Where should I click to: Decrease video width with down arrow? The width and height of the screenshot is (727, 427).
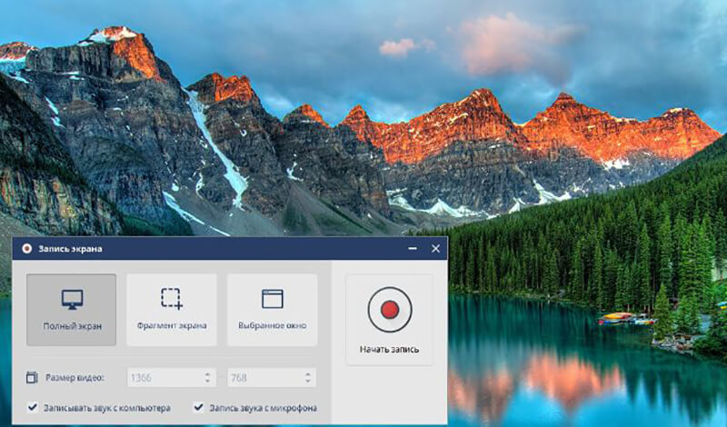208,382
